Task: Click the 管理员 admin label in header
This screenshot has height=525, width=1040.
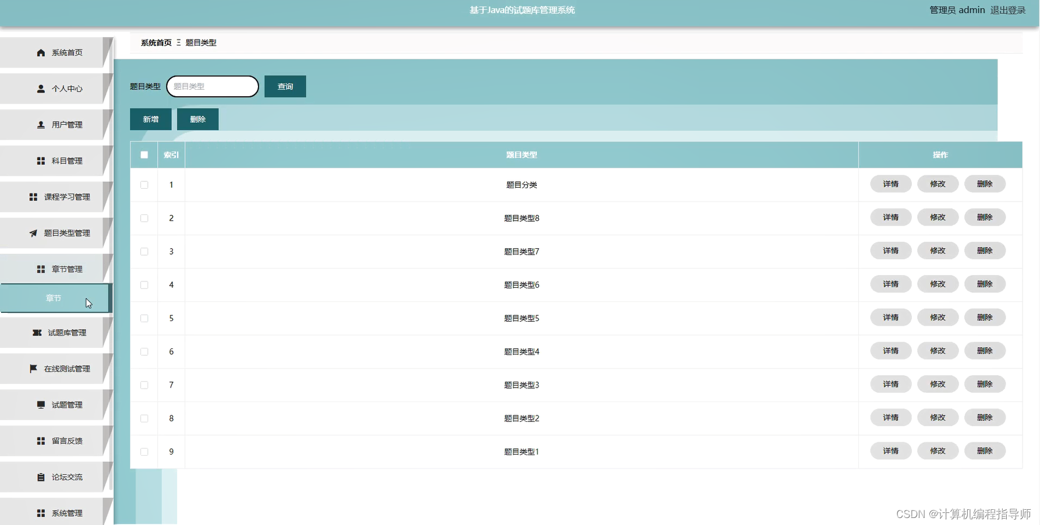Action: 957,10
